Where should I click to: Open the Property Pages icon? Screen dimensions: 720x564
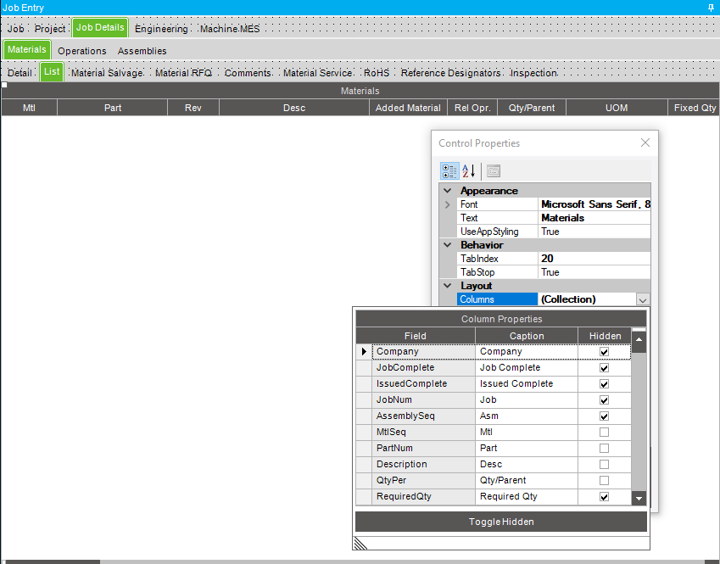tap(494, 170)
